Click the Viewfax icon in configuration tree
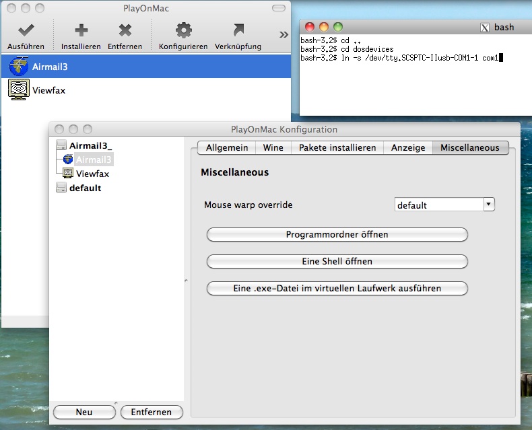 click(x=68, y=174)
